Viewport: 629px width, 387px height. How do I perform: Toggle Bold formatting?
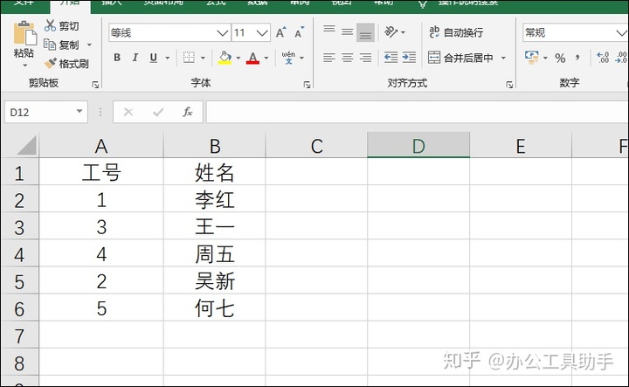(x=117, y=58)
